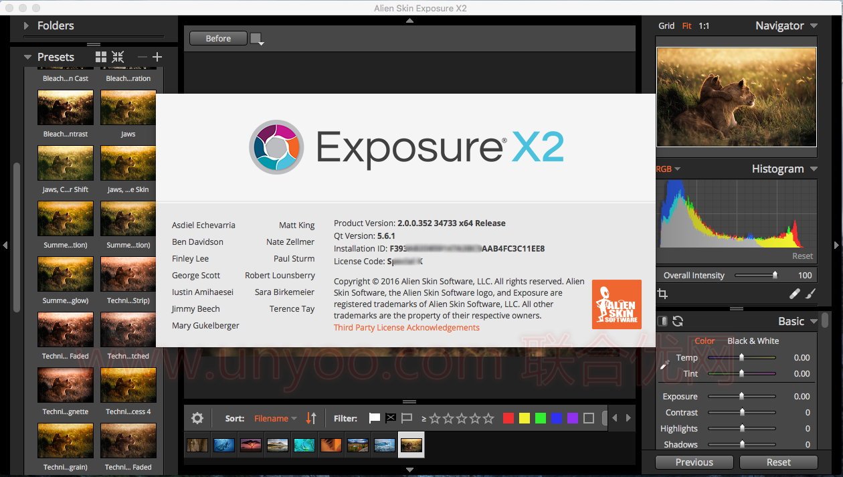Image resolution: width=843 pixels, height=477 pixels.
Task: Select the Crop tool icon
Action: point(663,294)
